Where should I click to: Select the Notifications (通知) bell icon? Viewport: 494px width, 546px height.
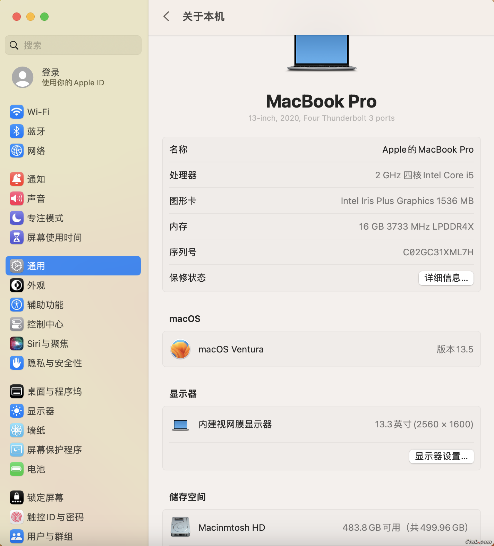coord(17,179)
